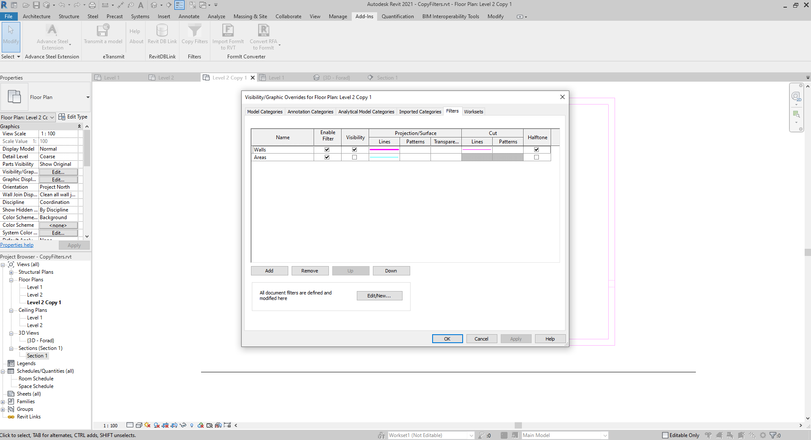Screen dimensions: 811x440
Task: Expand the Structural Plans tree node
Action: [x=11, y=272]
